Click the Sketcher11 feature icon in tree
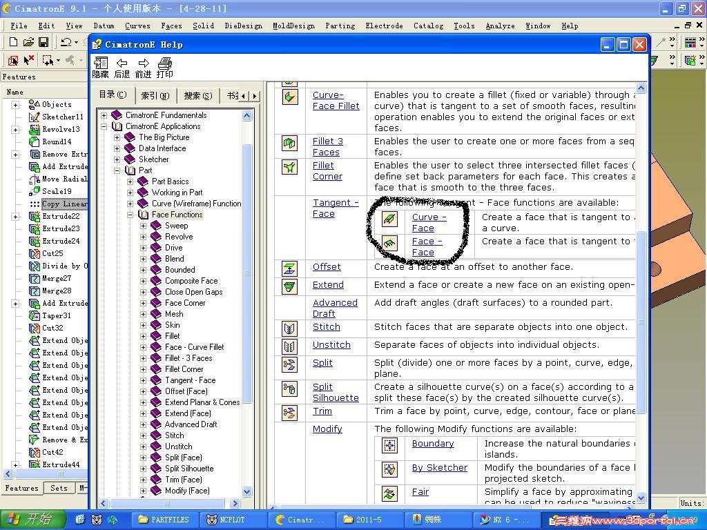 point(35,117)
